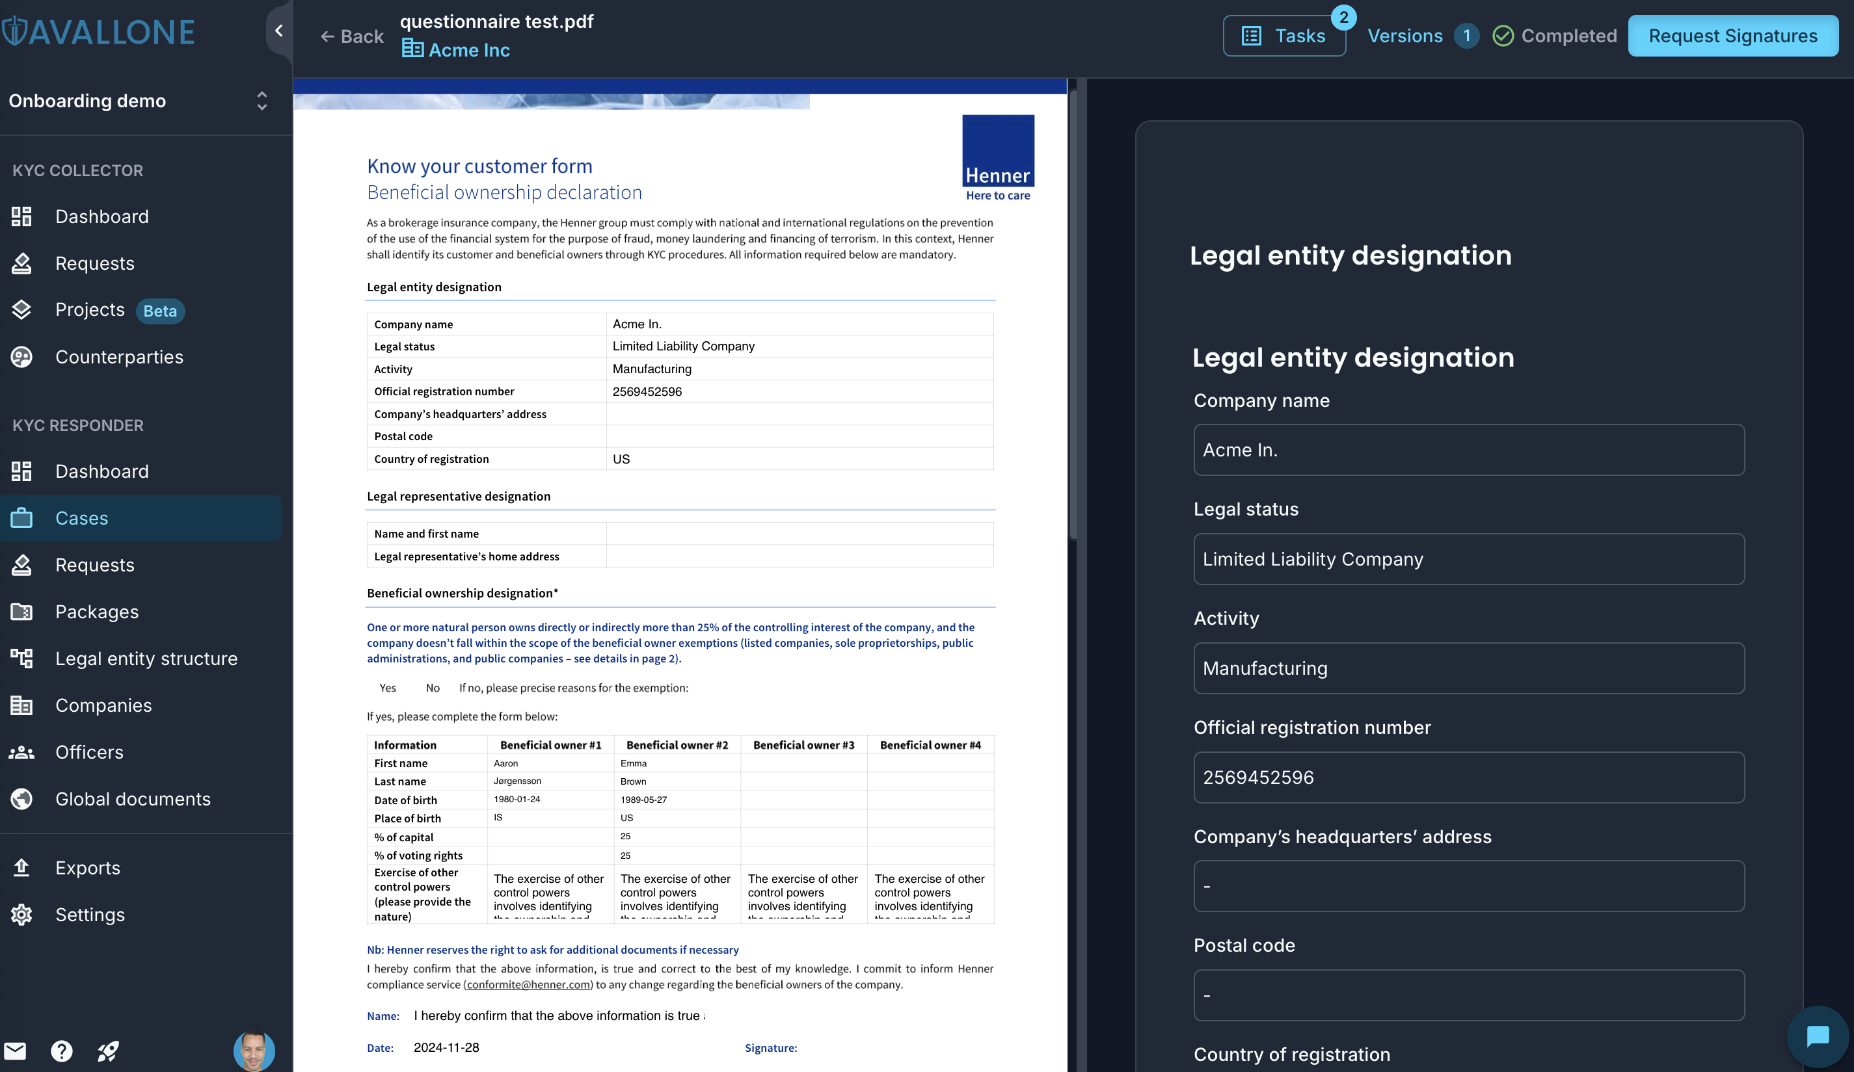Click the Settings gear icon
The width and height of the screenshot is (1854, 1072).
point(21,915)
